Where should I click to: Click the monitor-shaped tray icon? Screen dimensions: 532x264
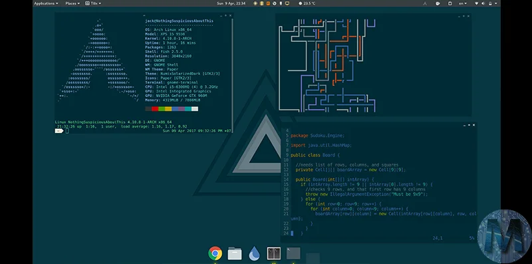pyautogui.click(x=287, y=3)
